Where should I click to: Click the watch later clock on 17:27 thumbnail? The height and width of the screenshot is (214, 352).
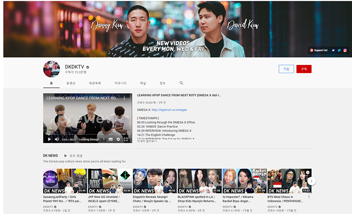pyautogui.click(x=308, y=172)
